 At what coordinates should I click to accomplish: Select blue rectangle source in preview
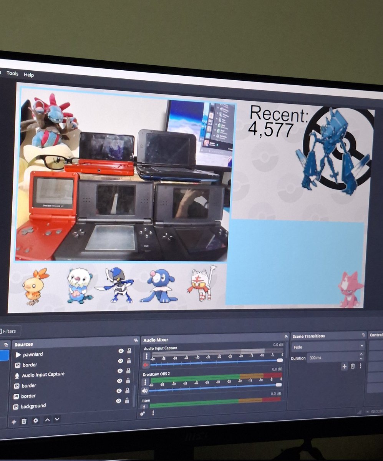click(295, 262)
